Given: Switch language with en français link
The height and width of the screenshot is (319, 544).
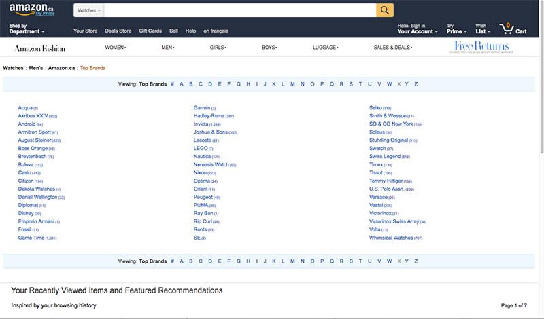Looking at the screenshot, I should [x=216, y=31].
